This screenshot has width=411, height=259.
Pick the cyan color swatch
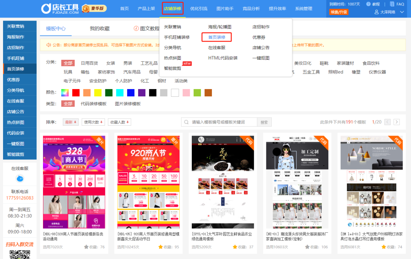[120, 93]
